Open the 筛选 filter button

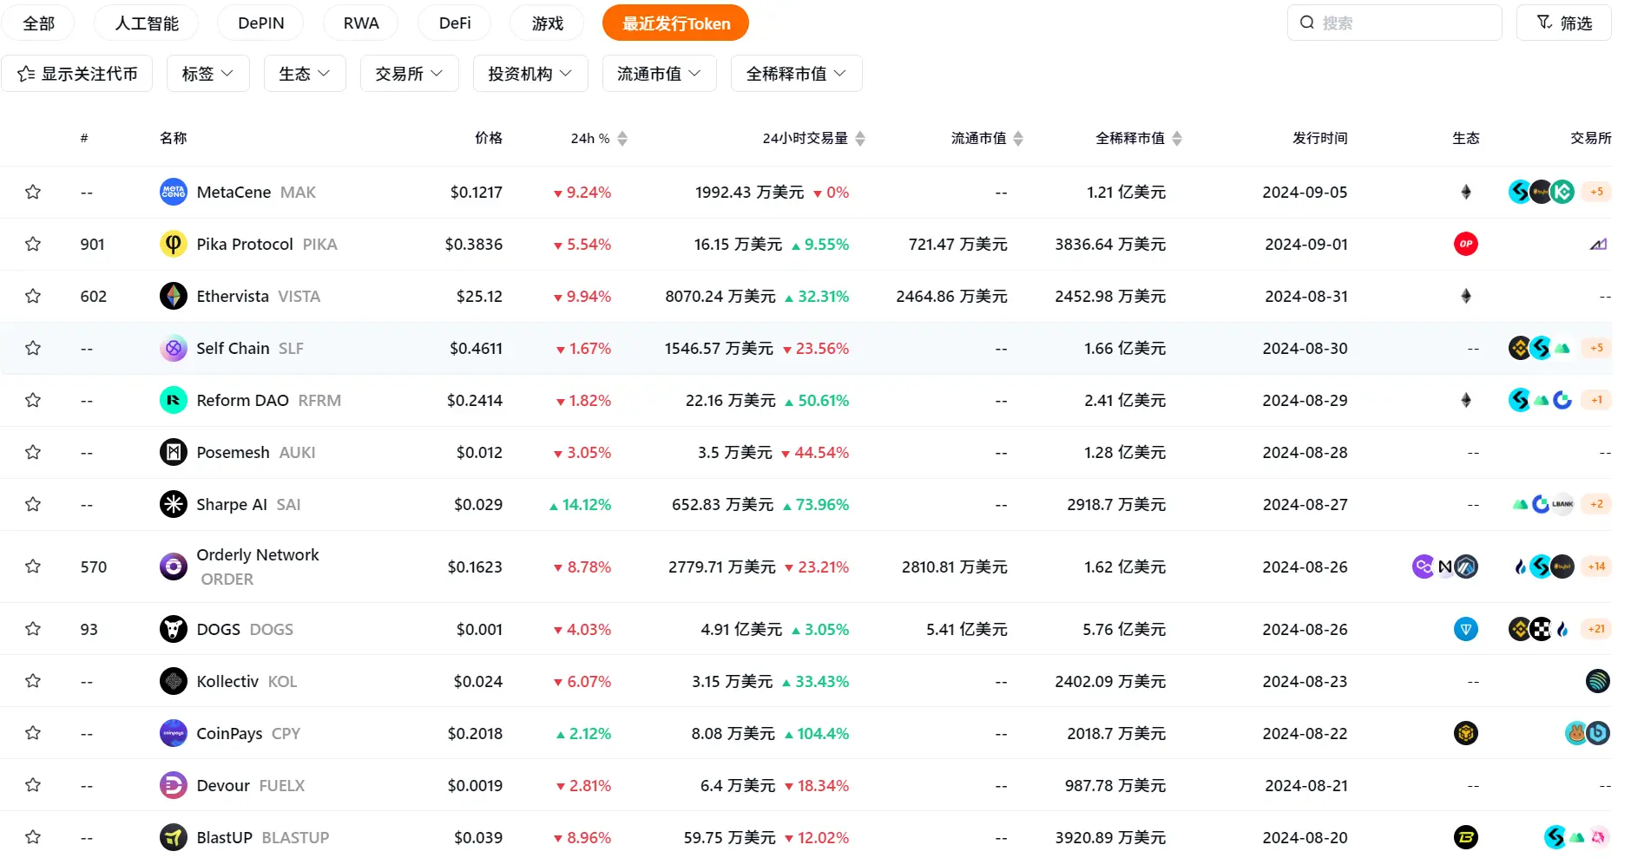click(x=1563, y=23)
